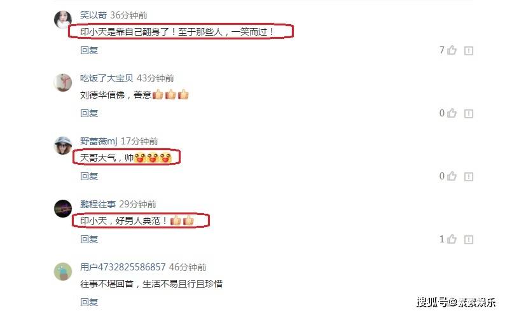
Task: Reply to 笑以苛's comment
Action: 89,50
